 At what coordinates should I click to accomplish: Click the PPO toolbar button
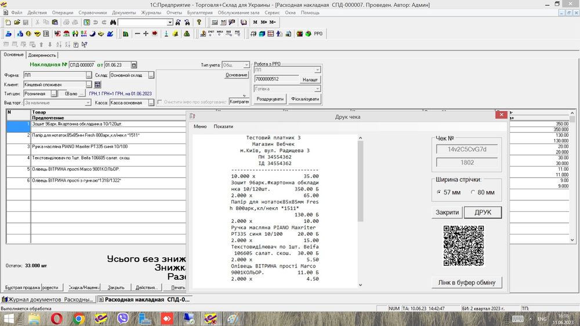pos(318,34)
